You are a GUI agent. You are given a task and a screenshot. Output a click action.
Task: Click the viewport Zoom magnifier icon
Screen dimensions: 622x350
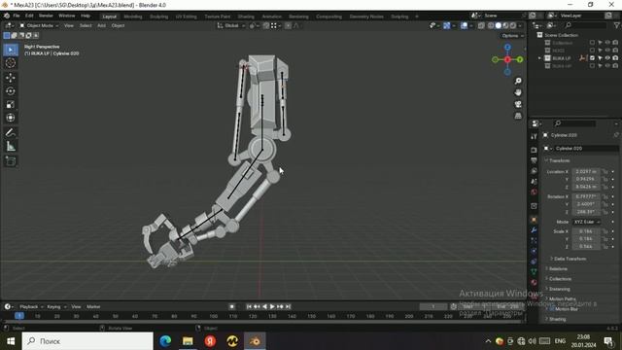[x=518, y=81]
